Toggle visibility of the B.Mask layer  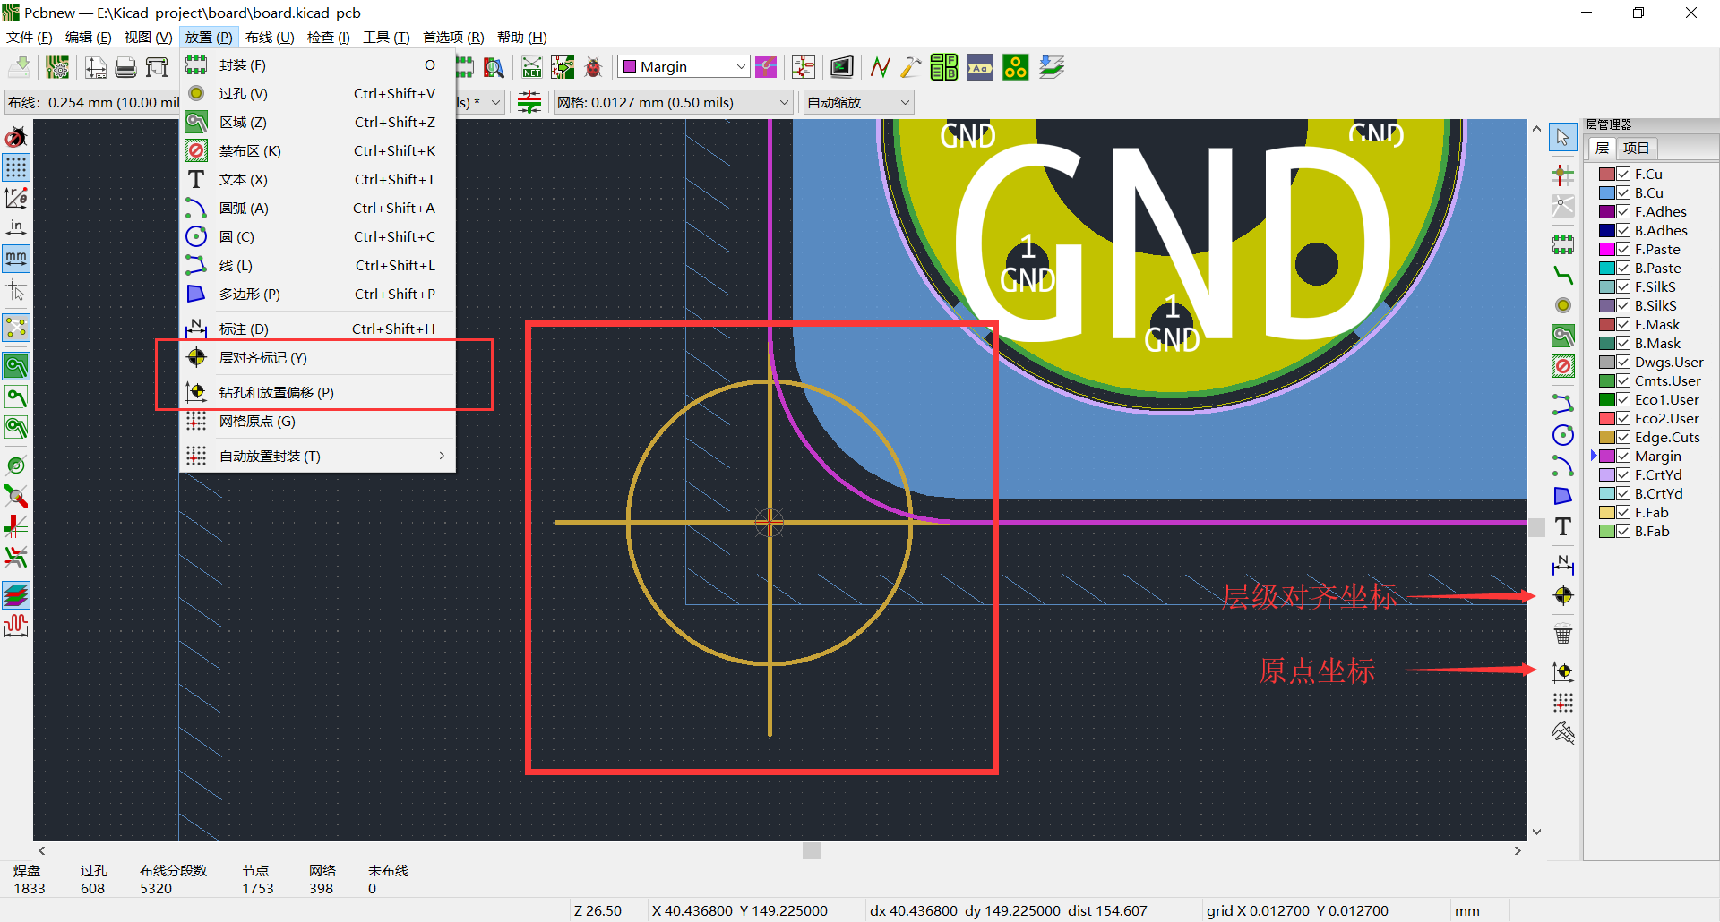tap(1623, 344)
